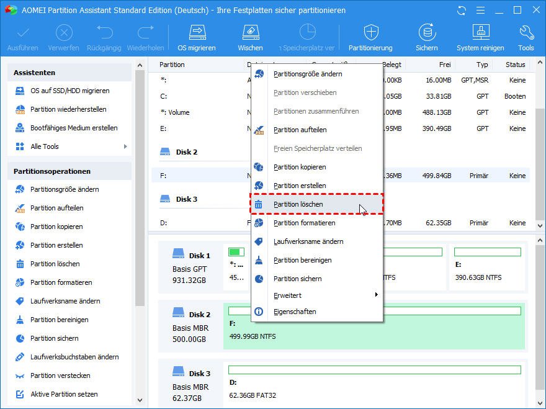Click Partition verstecken in sidebar
Screen dimensions: 546x409
pos(60,375)
